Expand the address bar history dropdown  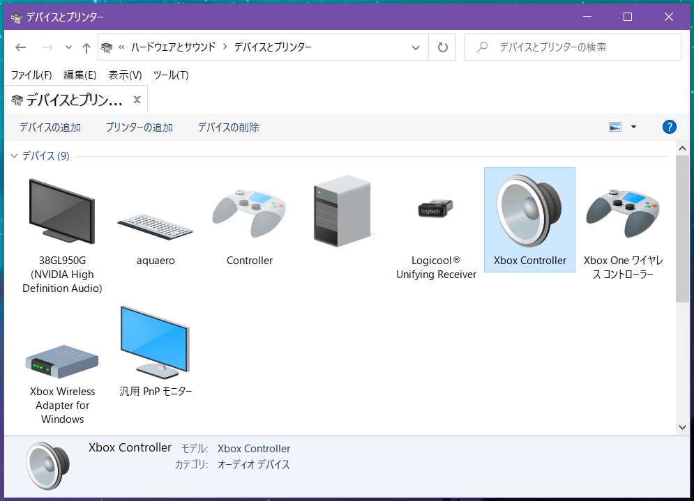tap(415, 47)
